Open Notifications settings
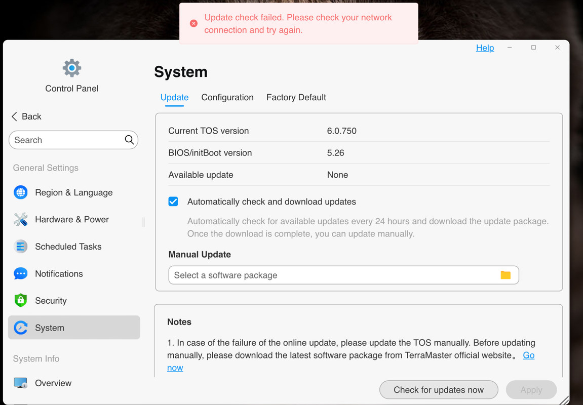This screenshot has height=405, width=583. pos(74,273)
